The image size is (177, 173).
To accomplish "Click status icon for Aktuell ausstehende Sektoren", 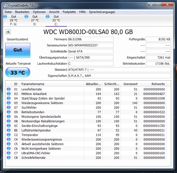I will tap(9, 144).
